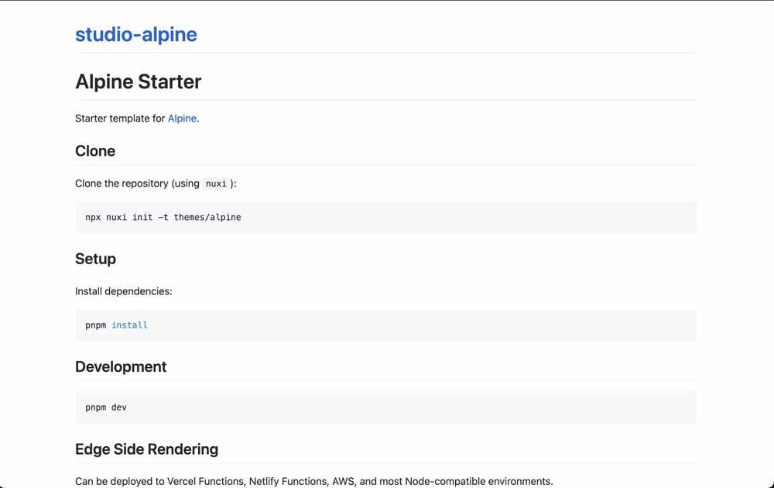Click the Setup heading
Viewport: 774px width, 488px height.
[x=95, y=259]
